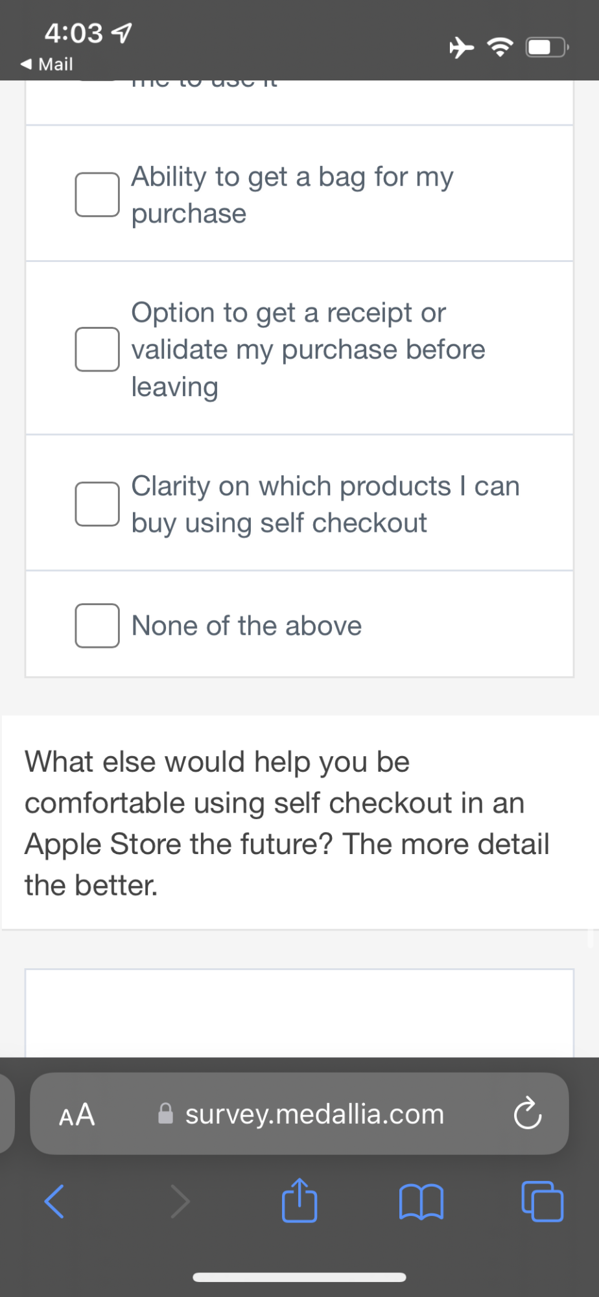
Task: Check 'Ability to get a bag' option
Action: click(x=97, y=195)
